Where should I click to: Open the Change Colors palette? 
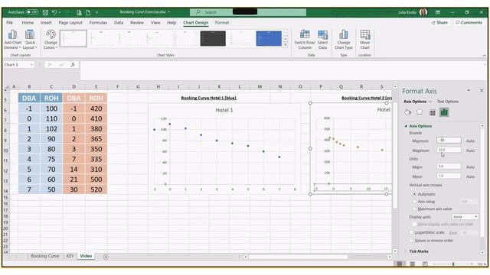point(51,40)
